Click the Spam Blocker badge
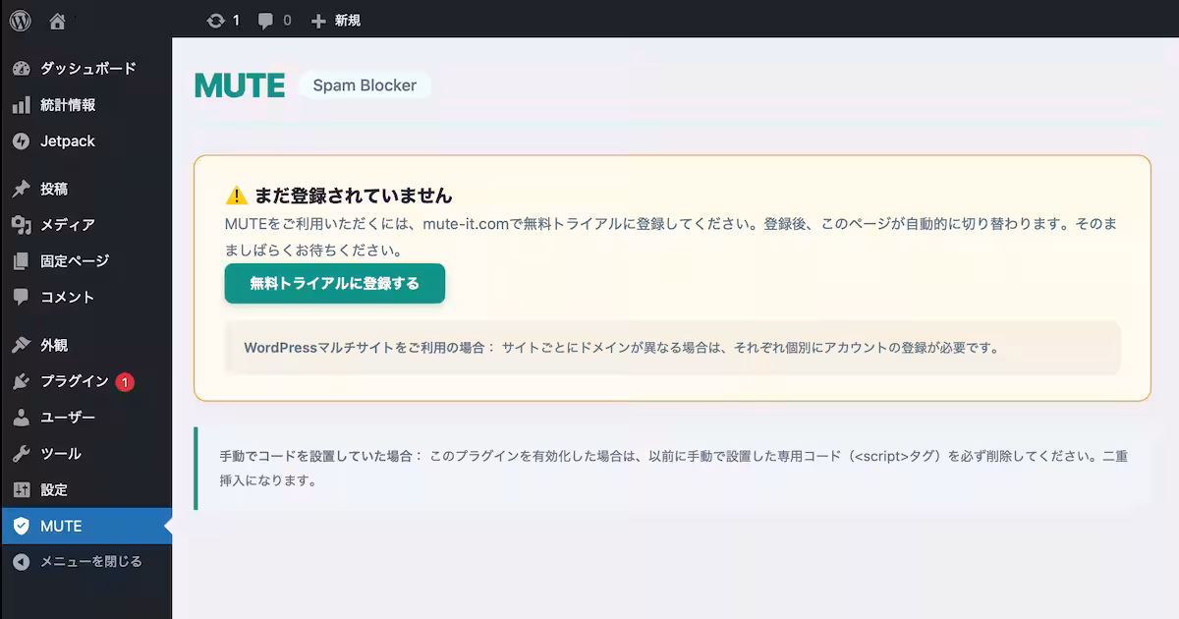 point(365,85)
